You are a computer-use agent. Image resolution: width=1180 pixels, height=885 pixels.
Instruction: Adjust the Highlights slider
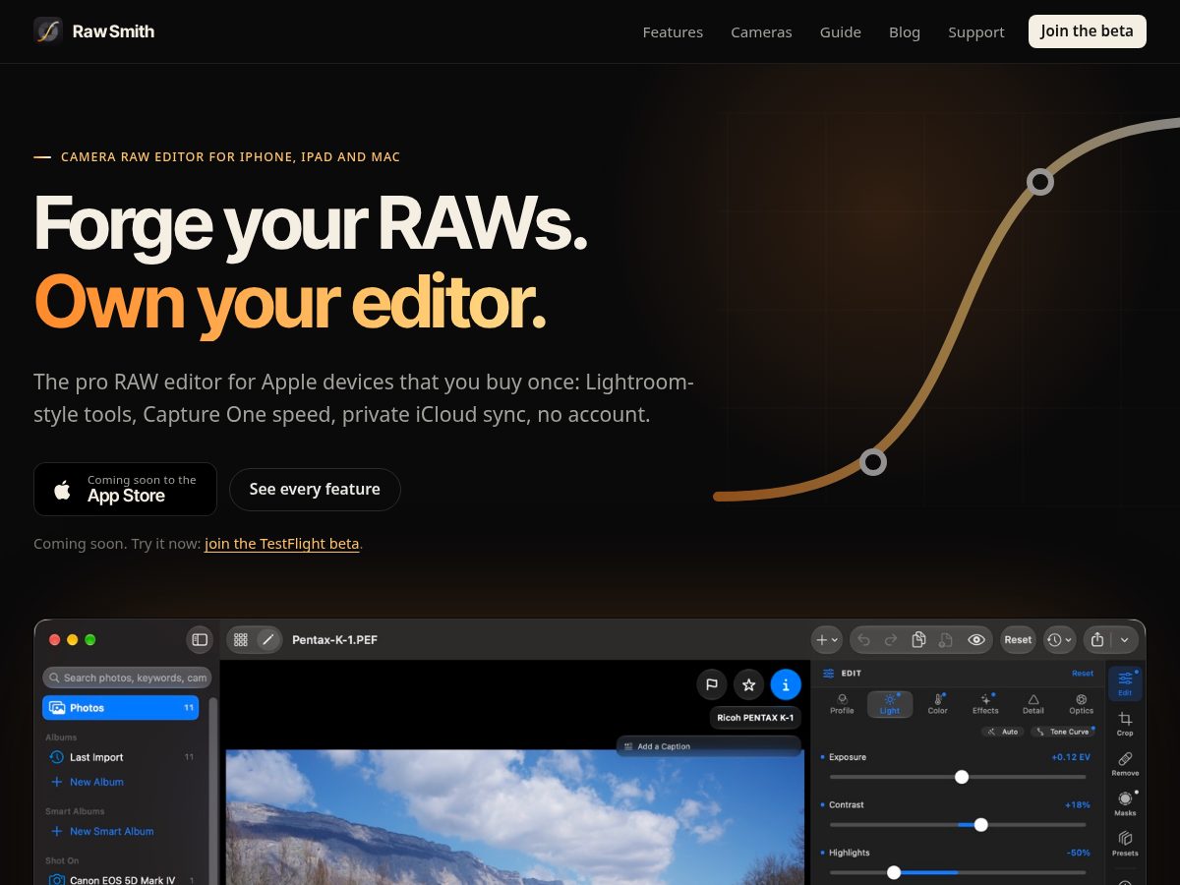click(x=958, y=872)
